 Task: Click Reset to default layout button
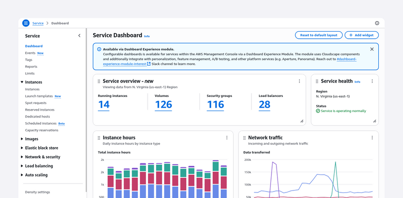[319, 35]
